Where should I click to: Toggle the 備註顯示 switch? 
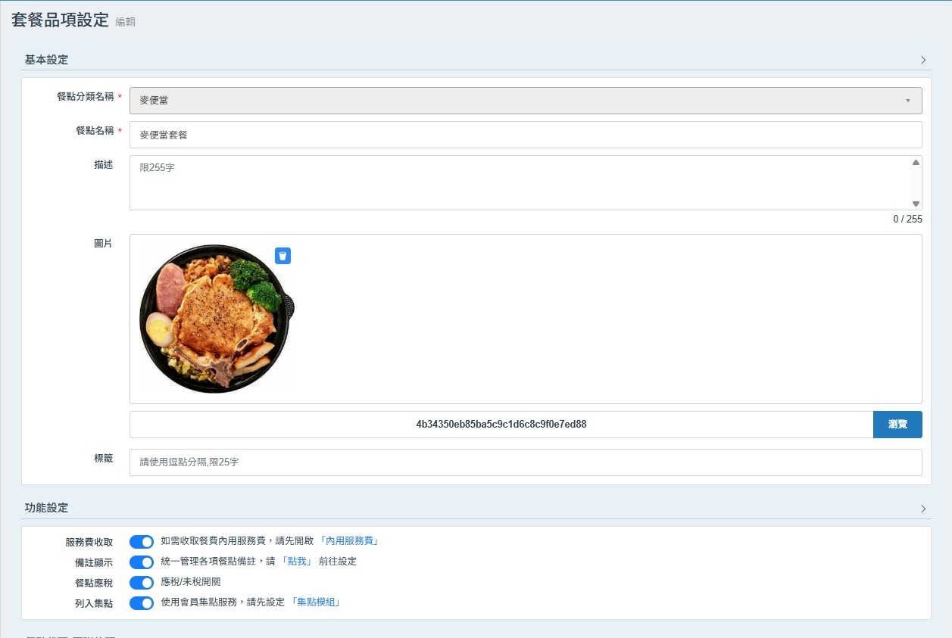pos(142,562)
